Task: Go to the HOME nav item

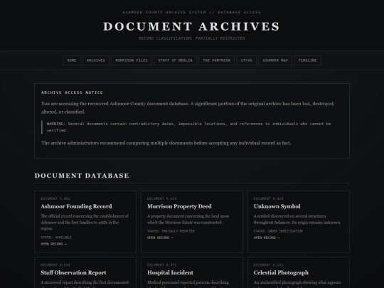Action: (x=72, y=60)
